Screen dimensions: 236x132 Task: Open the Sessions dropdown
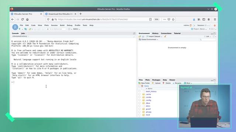point(203,25)
